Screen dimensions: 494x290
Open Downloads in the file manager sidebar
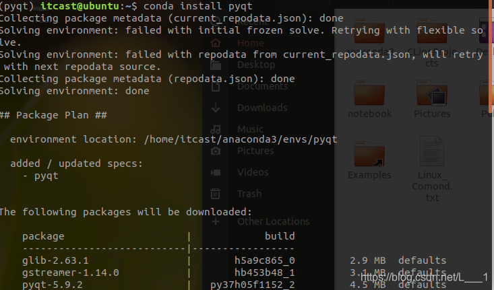262,108
